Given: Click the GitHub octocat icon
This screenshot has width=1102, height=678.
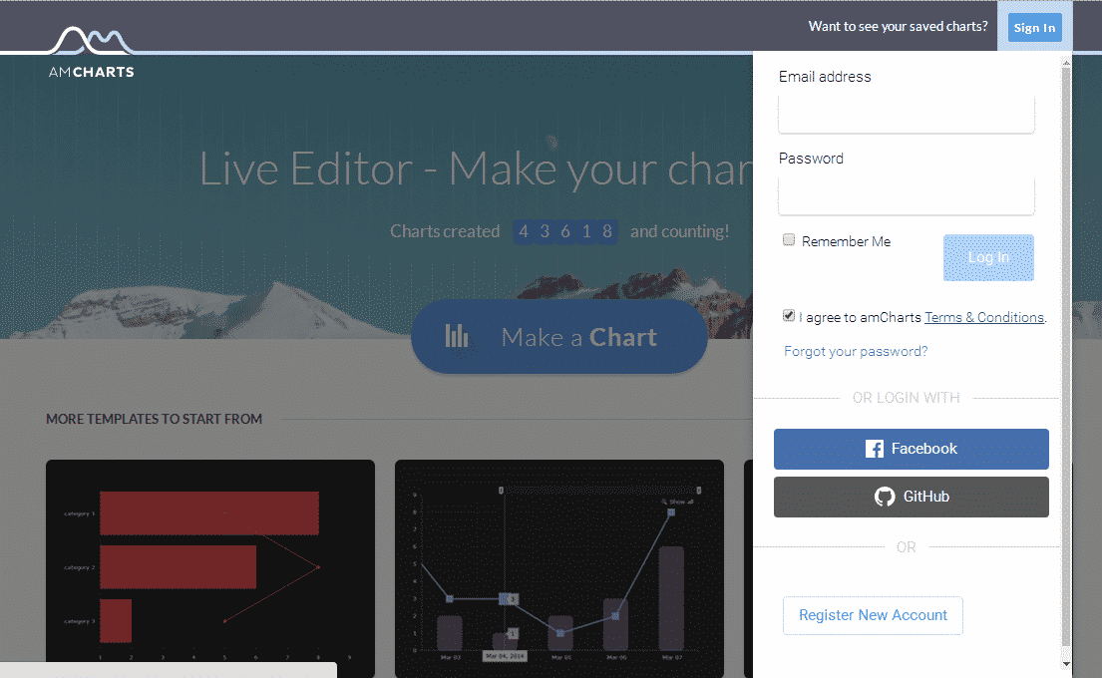Looking at the screenshot, I should point(885,497).
